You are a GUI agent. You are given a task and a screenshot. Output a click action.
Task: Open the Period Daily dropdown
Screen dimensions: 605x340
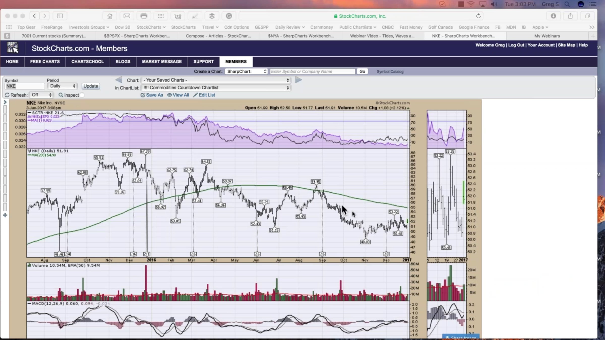point(62,86)
